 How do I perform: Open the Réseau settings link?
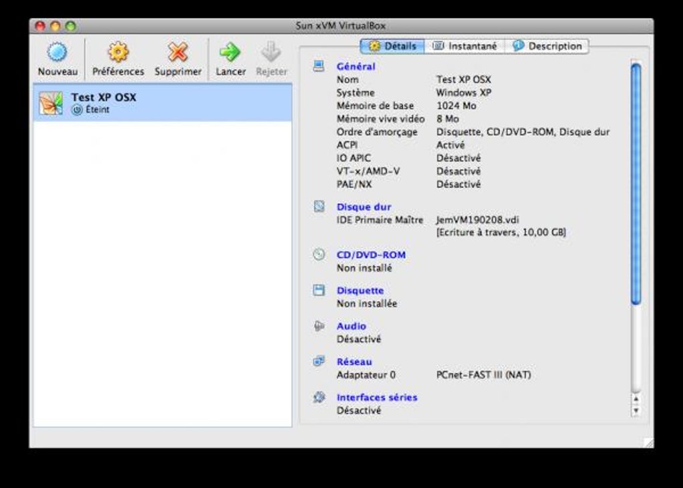point(354,361)
